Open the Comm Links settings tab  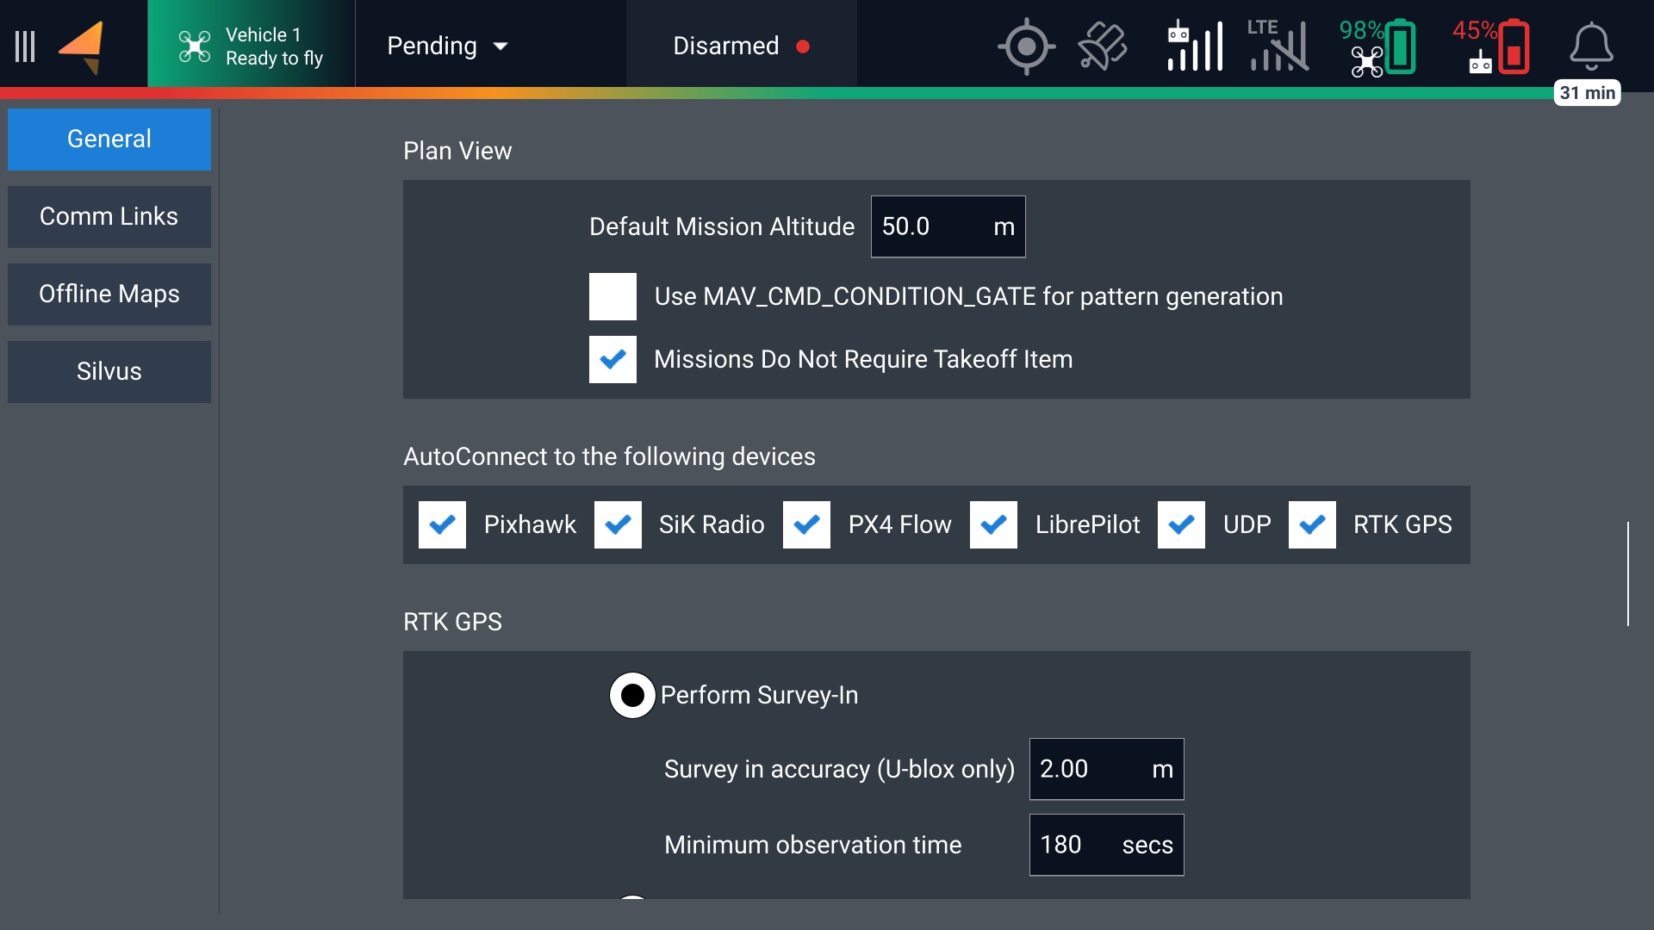pos(109,217)
